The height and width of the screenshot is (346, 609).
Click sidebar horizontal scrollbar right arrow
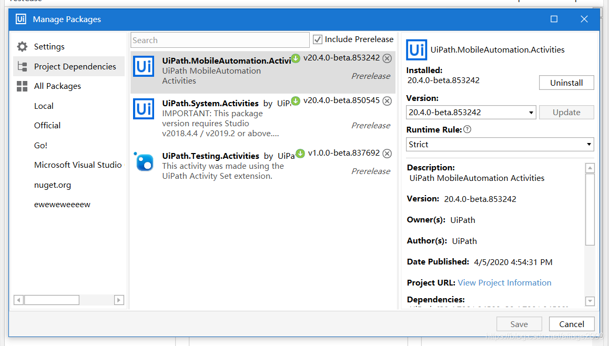pyautogui.click(x=119, y=300)
